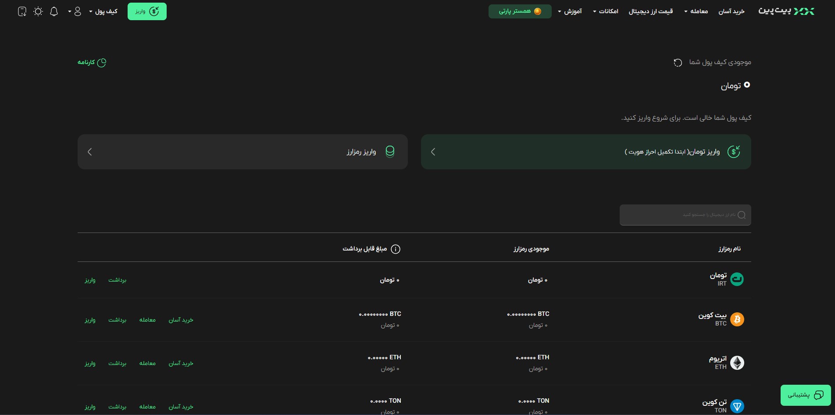Click the search magnifier icon
The height and width of the screenshot is (415, 835).
click(x=742, y=215)
